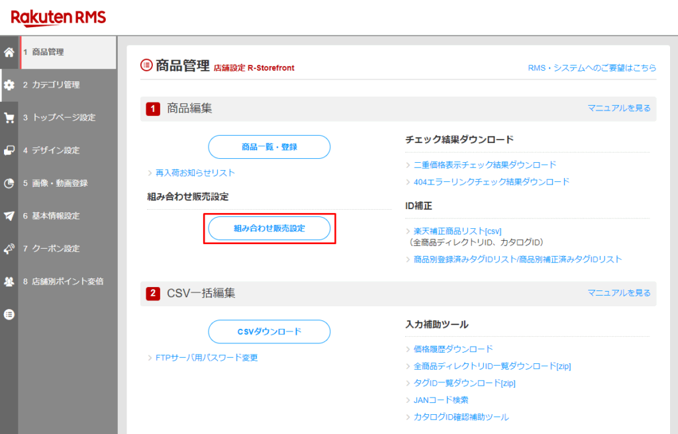Open 2 カテゴリ管理 menu item
Screen dimensions: 678x434
click(x=67, y=85)
